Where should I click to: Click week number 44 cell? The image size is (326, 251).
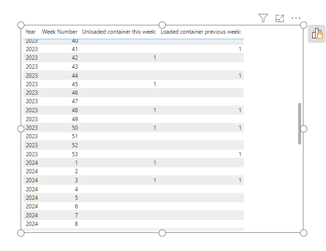75,75
